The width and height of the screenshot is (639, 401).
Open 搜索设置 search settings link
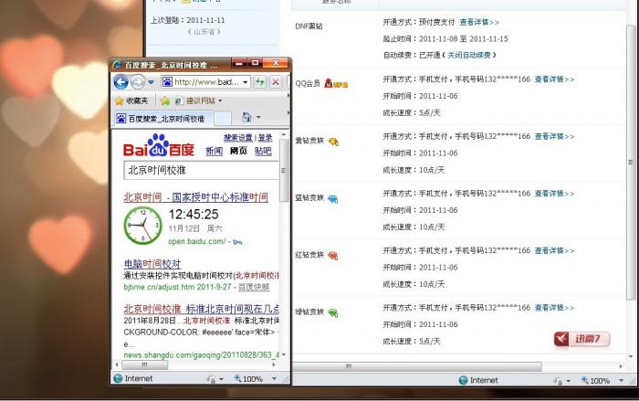[x=237, y=138]
